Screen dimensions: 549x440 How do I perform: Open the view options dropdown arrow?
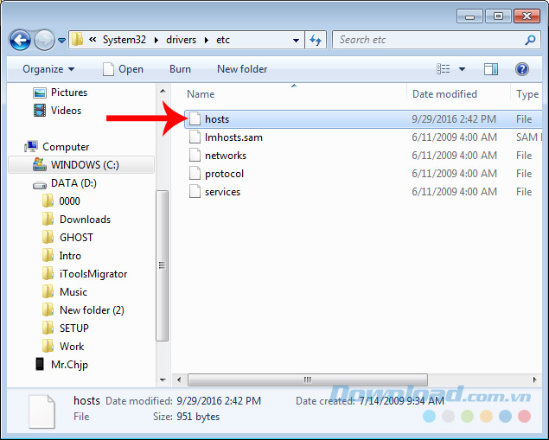462,69
